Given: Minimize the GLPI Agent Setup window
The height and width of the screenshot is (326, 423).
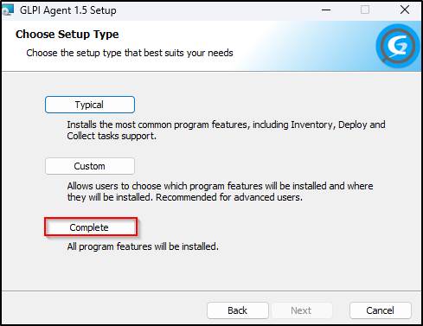Looking at the screenshot, I should [x=326, y=10].
